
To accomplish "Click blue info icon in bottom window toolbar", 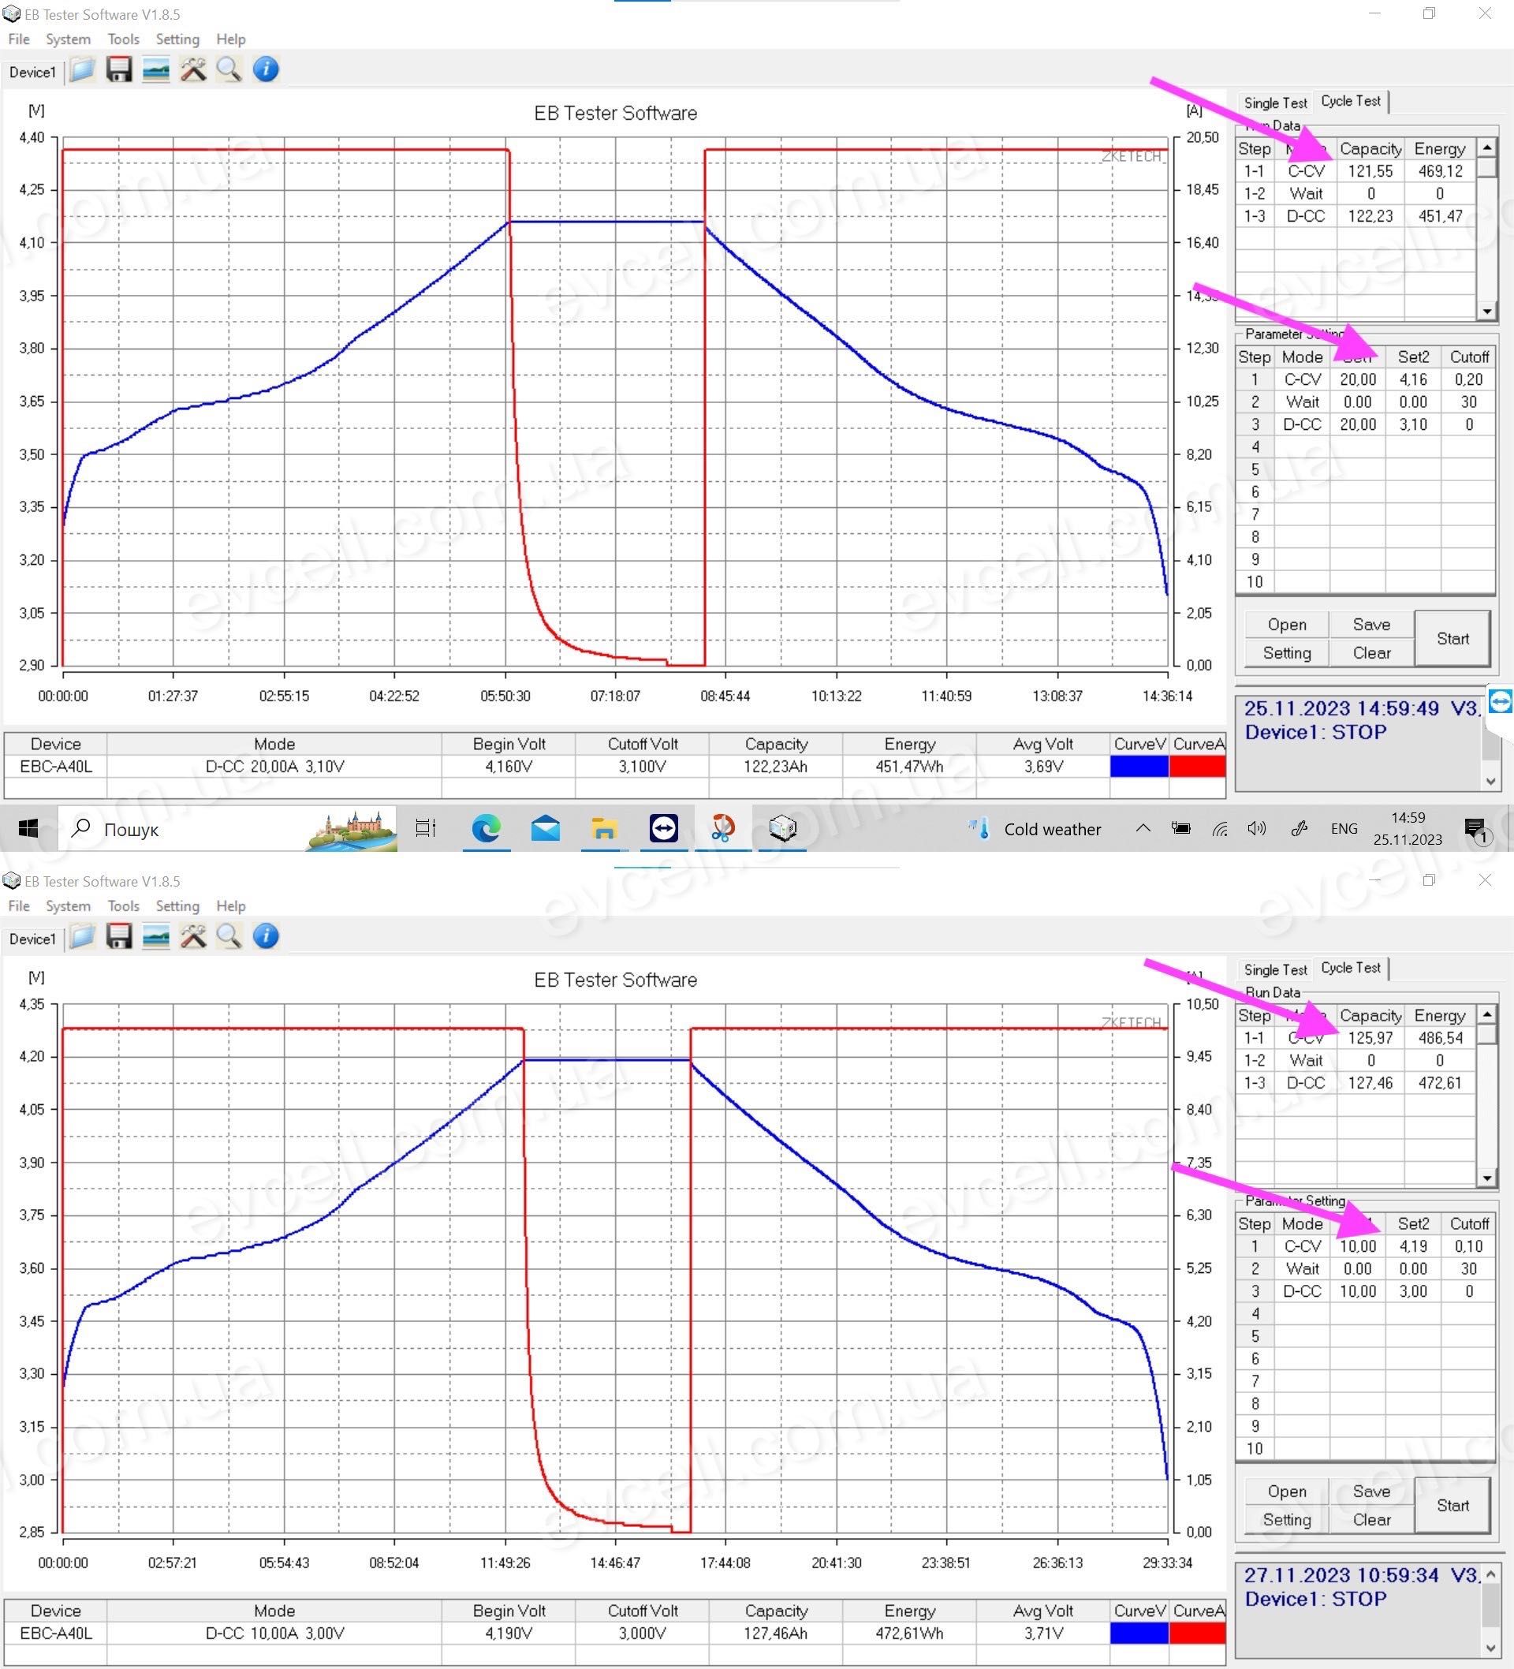I will (266, 936).
